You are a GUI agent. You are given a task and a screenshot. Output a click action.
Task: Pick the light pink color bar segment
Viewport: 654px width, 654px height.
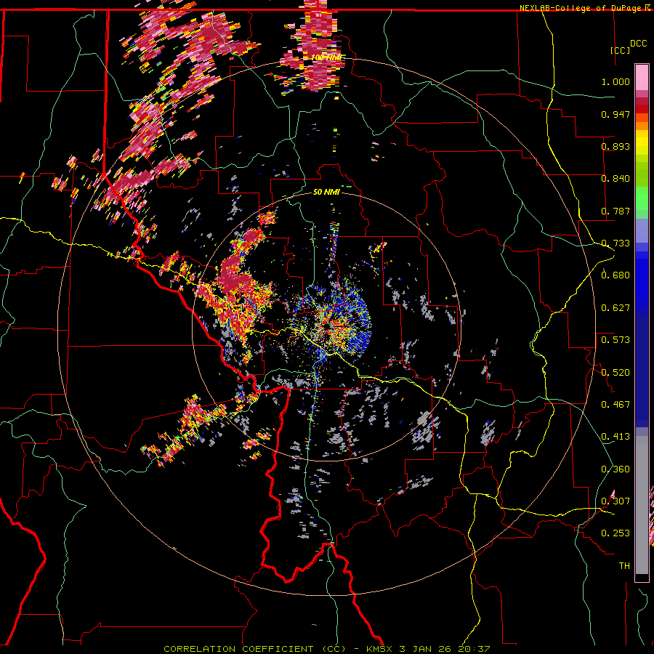click(642, 78)
